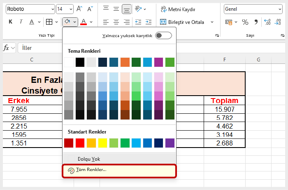Apply red font color with the A icon
The image size is (288, 190).
(x=84, y=22)
